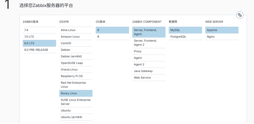Choose Debian as OS distribution
Viewport: 254px width, 124px height.
point(76,50)
